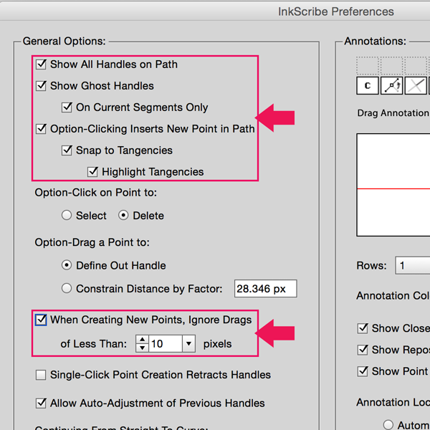
Task: Click the Annotations group label
Action: point(375,41)
